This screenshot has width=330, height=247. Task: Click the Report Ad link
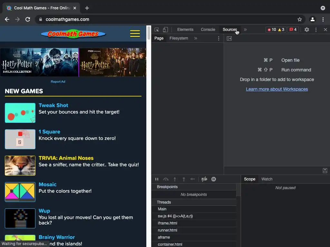(58, 81)
